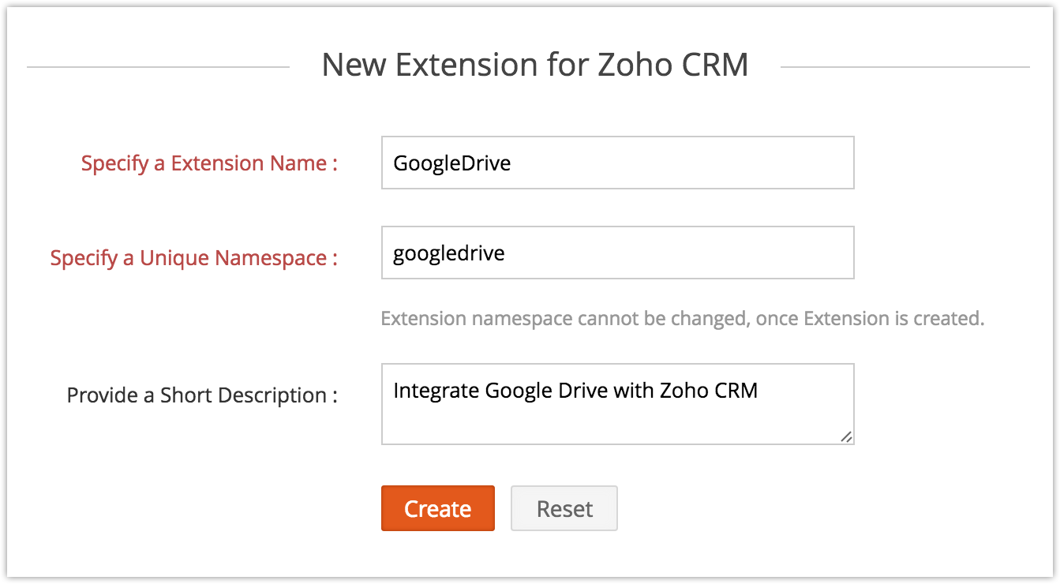Click the description box resize handle

click(845, 436)
